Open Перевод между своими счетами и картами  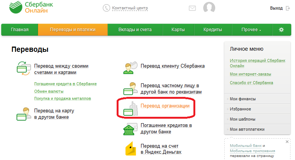click(x=61, y=69)
